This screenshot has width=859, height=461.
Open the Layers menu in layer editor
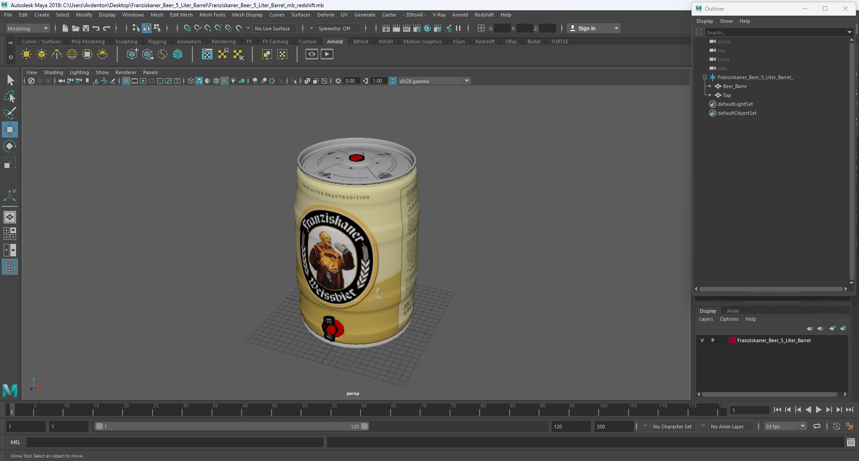click(x=706, y=319)
